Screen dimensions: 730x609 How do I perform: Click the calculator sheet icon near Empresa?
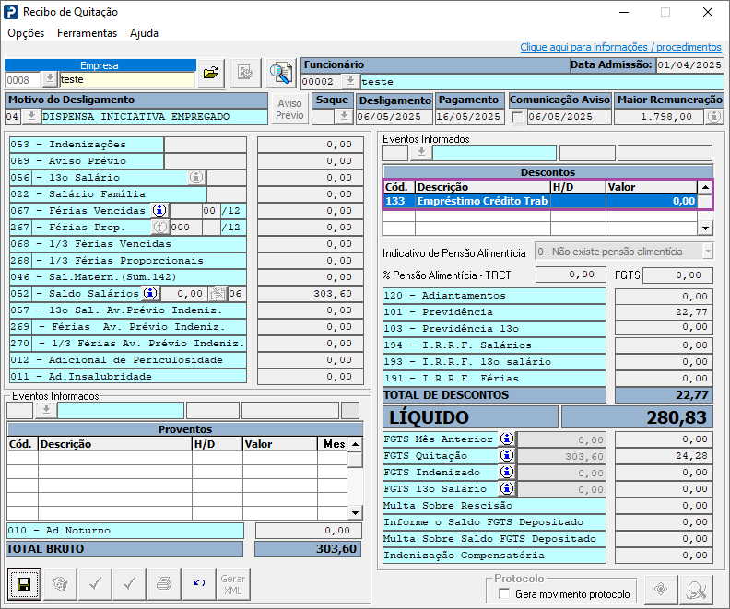(x=245, y=73)
